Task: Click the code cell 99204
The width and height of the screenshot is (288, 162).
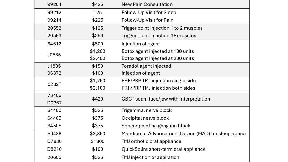Action: click(x=54, y=4)
